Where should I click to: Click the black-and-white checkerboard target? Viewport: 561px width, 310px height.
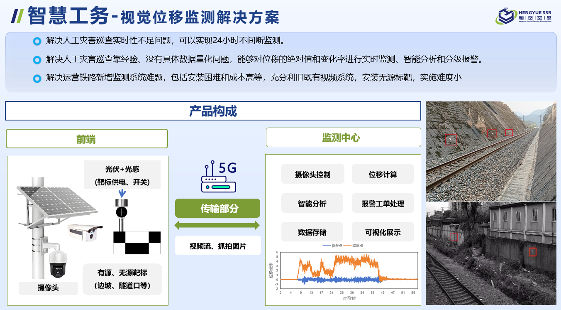[x=137, y=243]
